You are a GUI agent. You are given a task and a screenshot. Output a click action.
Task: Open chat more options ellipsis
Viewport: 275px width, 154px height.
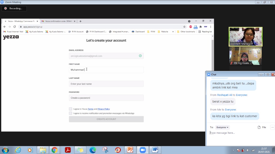[x=272, y=127]
